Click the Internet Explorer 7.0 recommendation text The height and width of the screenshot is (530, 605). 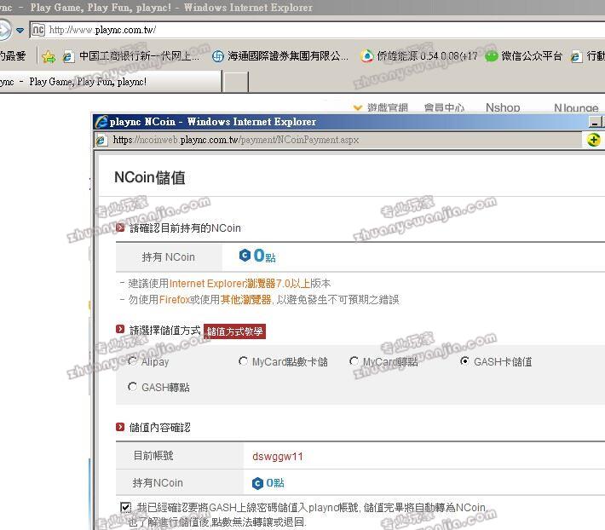(226, 284)
